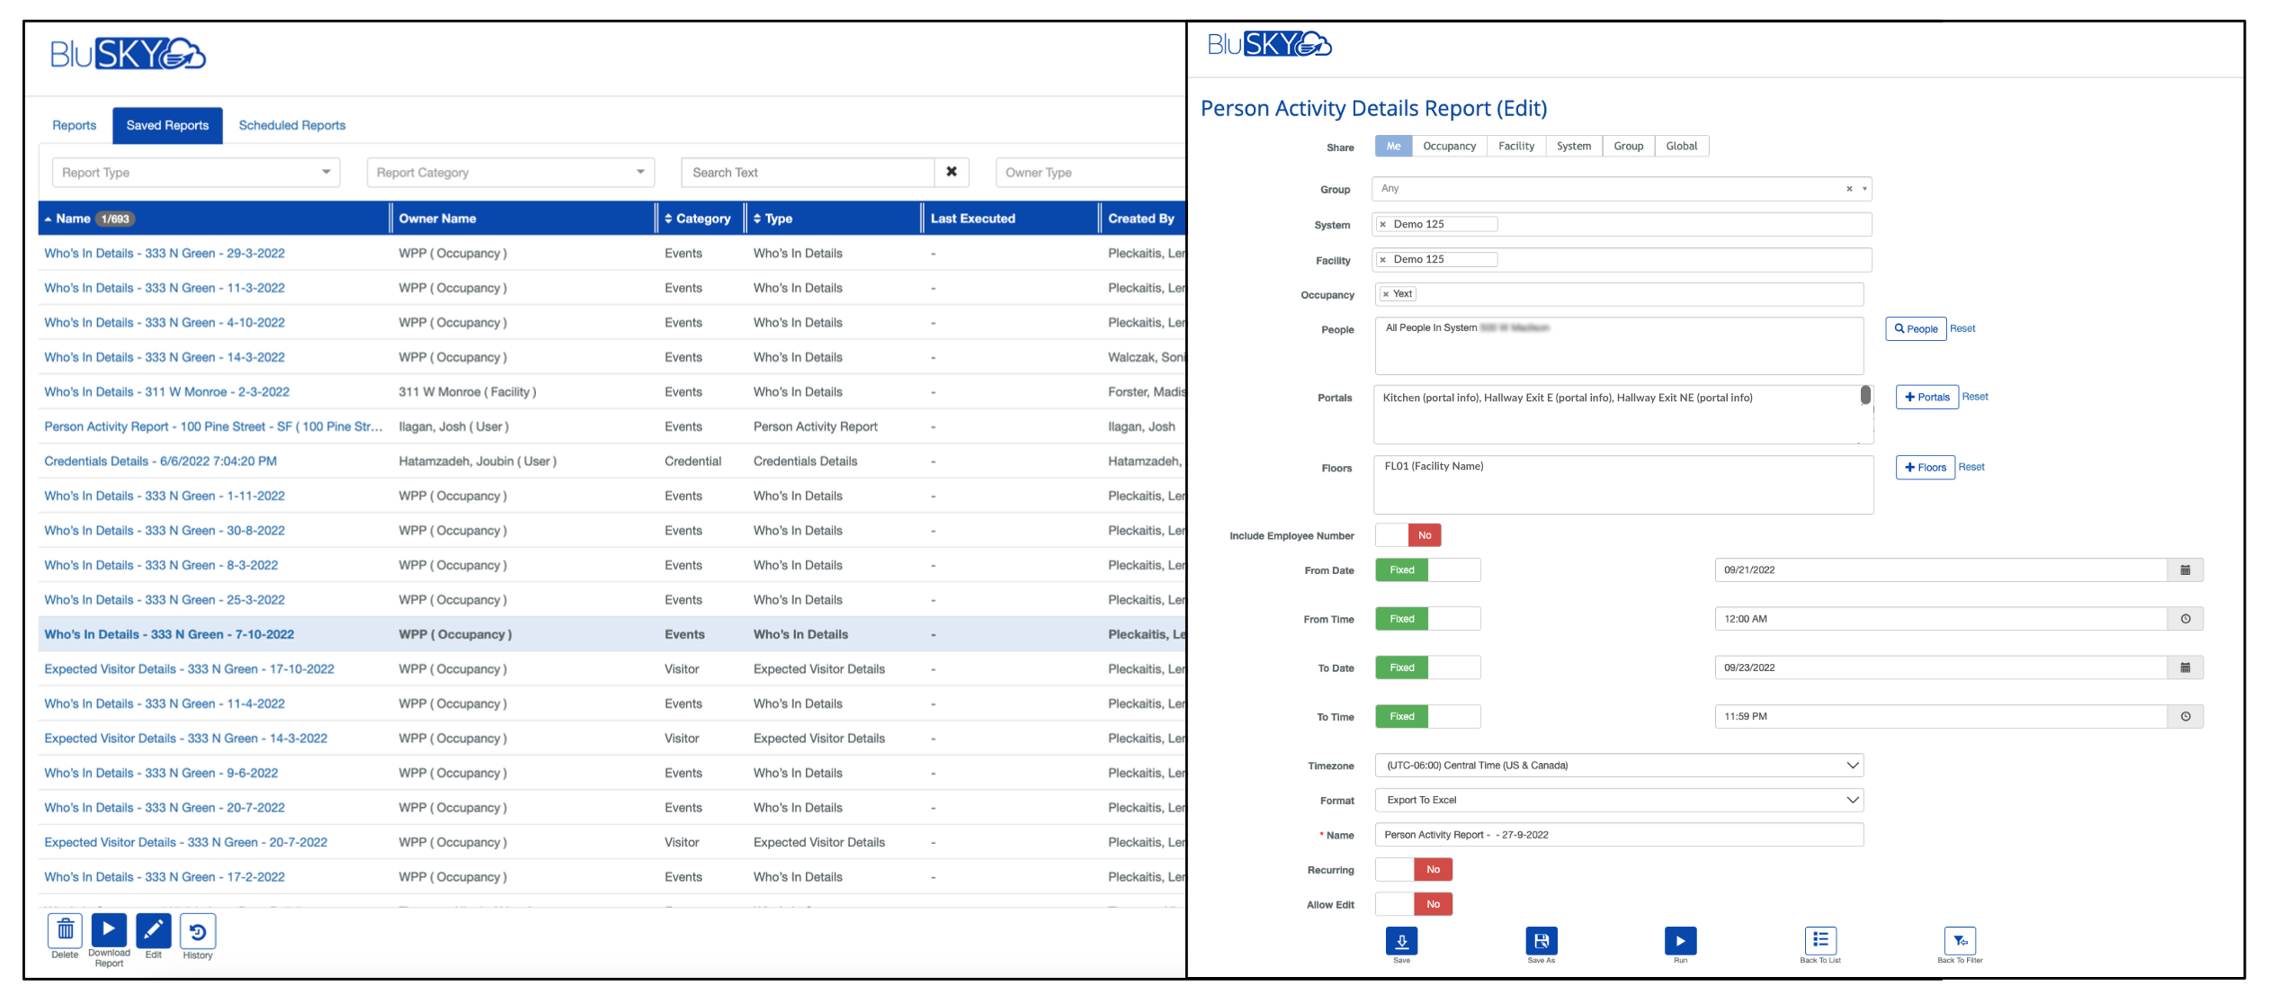Open the Format Export To Excel dropdown
2279x995 pixels.
pos(1619,801)
